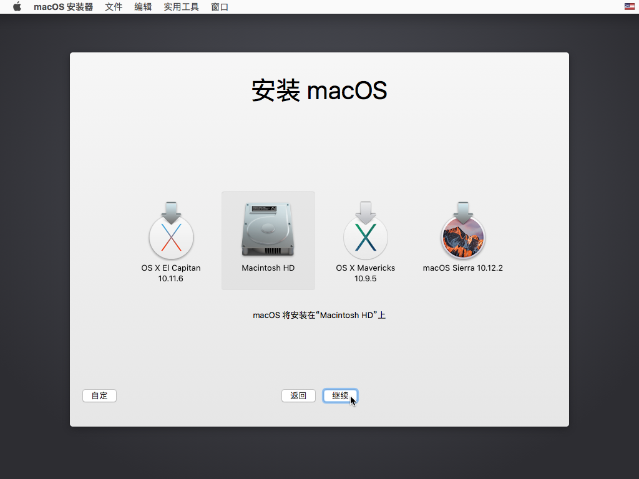Go back with the 返回 button

[x=298, y=395]
